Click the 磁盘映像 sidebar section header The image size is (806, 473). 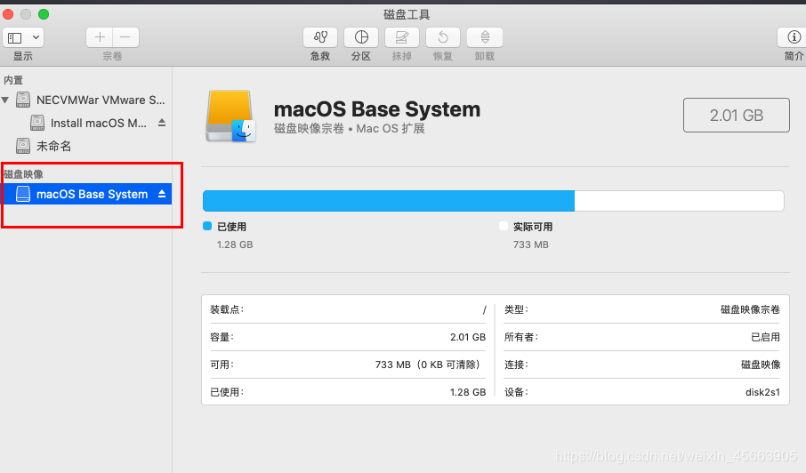click(x=24, y=174)
